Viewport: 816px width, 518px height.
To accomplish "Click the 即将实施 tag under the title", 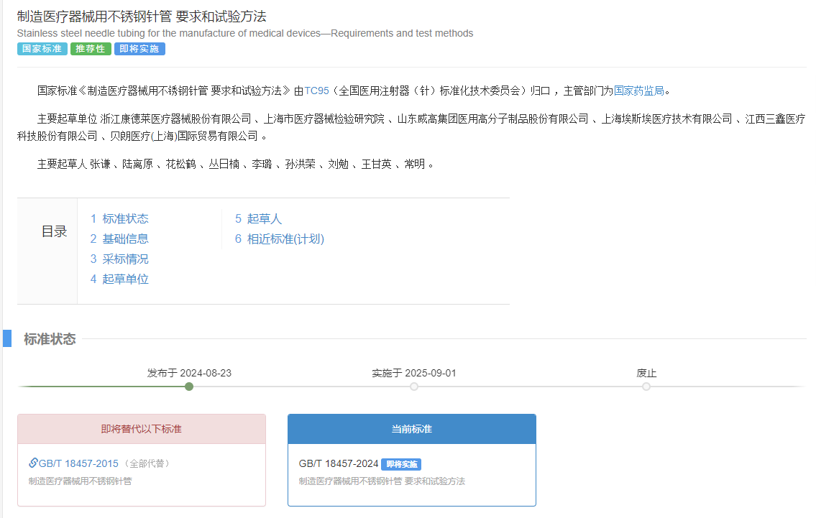I will click(139, 49).
